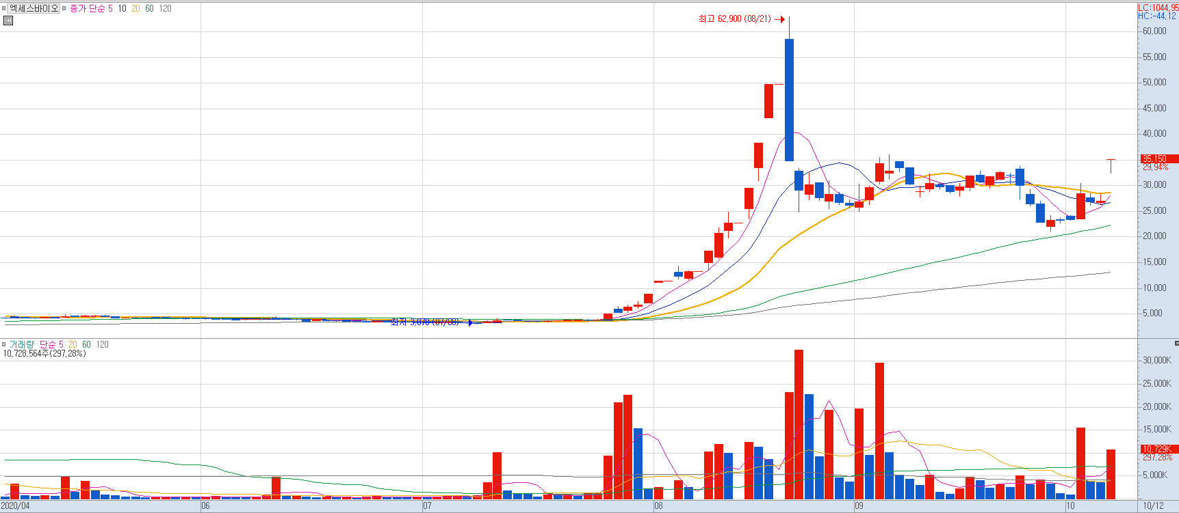This screenshot has width=1179, height=513.
Task: Click the 29.94% change rate label
Action: coord(1155,167)
